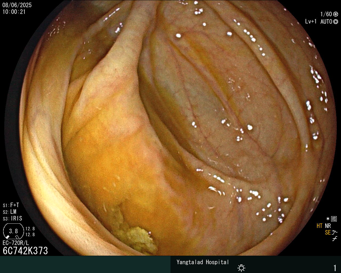Click the SE enhancement indicator
The width and height of the screenshot is (341, 273).
328,232
